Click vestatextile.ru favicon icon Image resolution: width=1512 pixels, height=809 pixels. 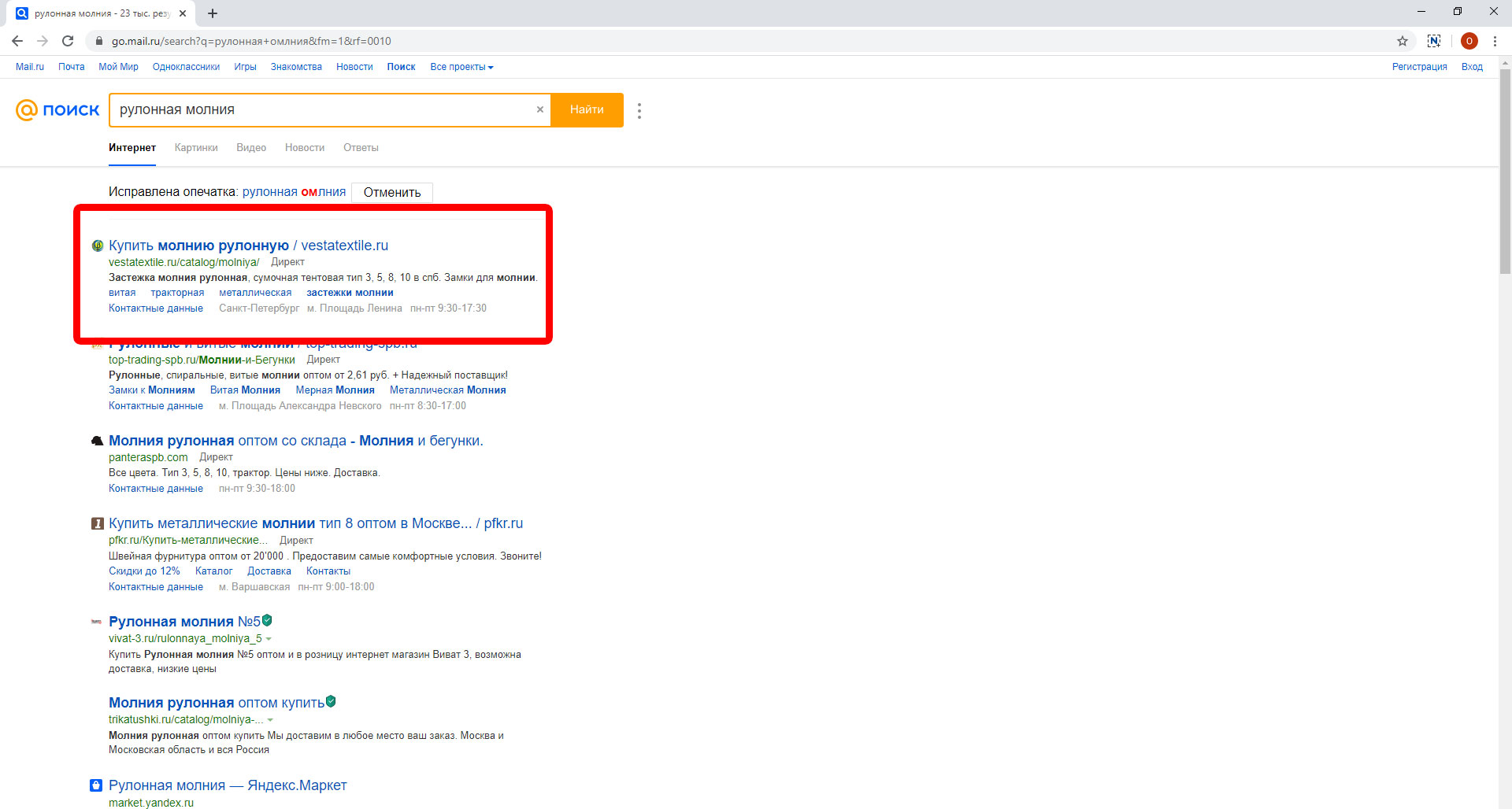point(98,246)
